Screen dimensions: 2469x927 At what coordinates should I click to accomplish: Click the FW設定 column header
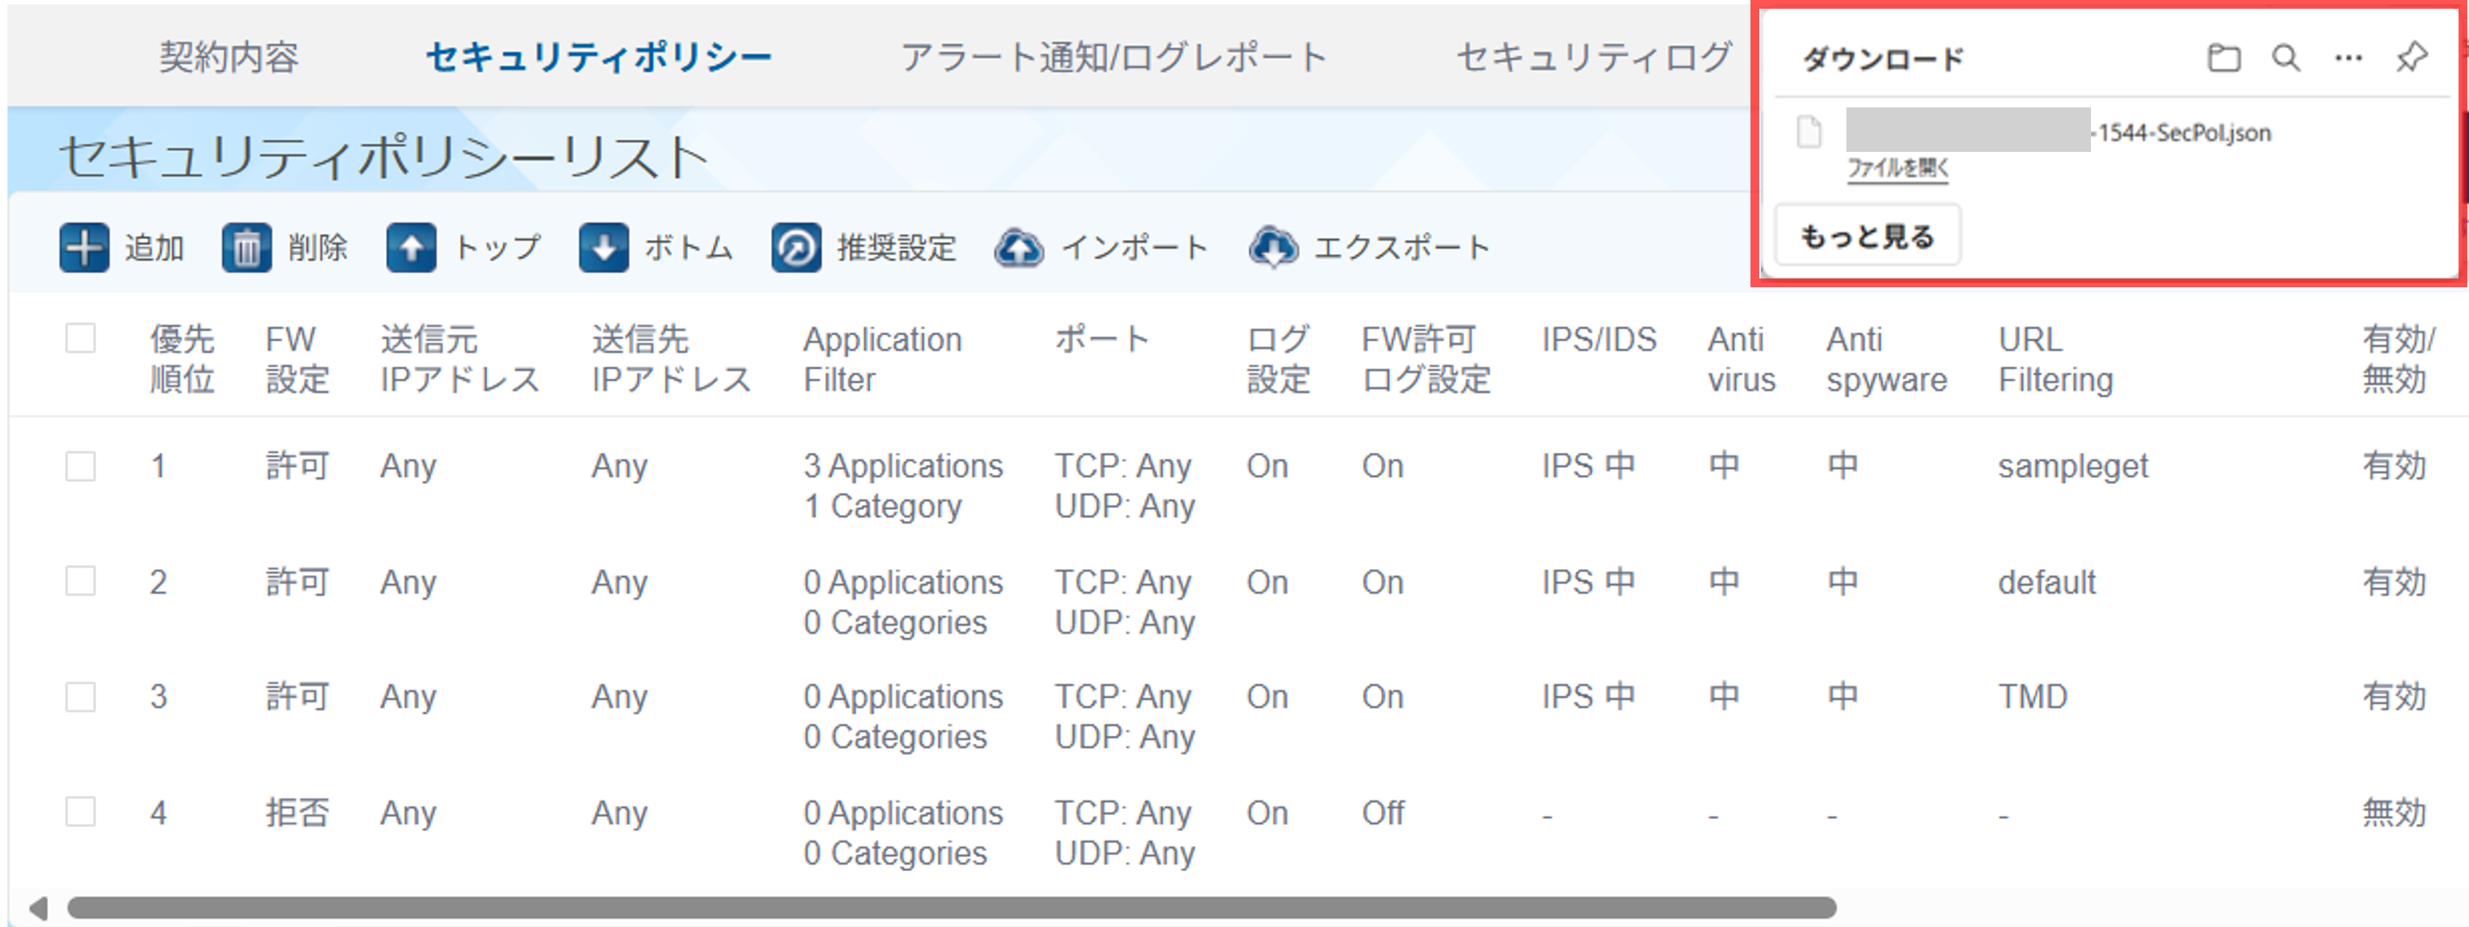click(297, 359)
